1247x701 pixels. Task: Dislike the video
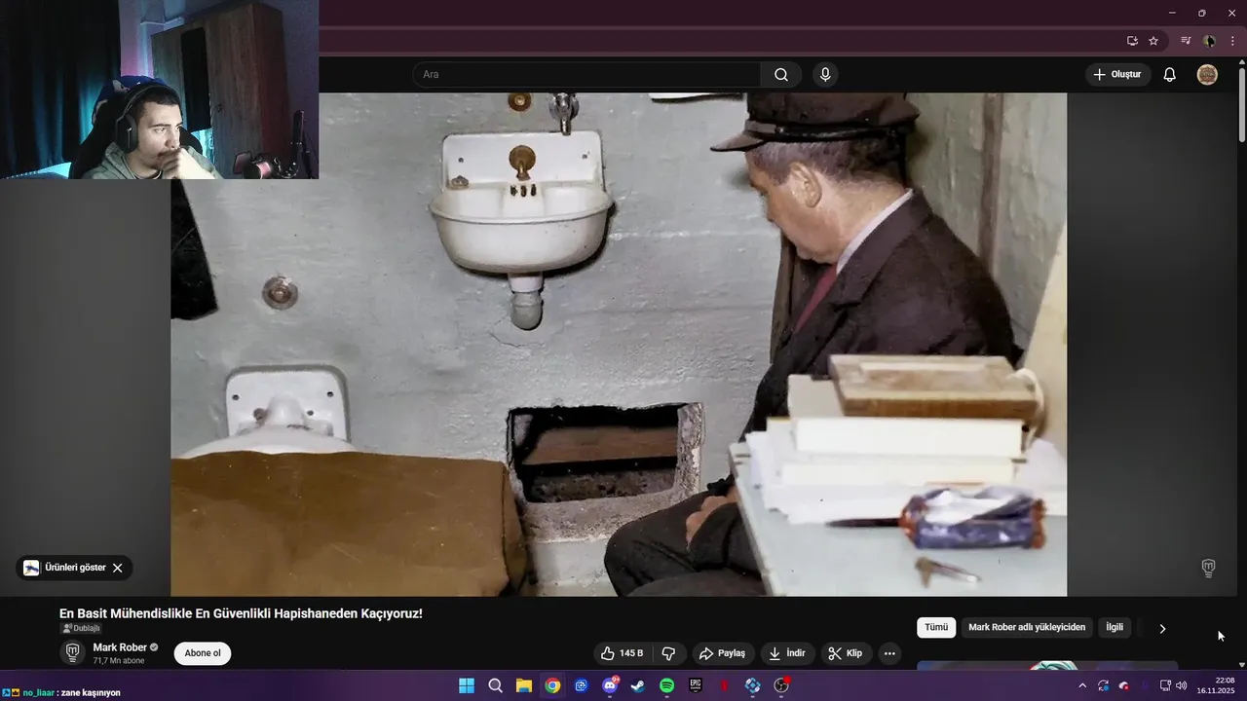(x=668, y=653)
